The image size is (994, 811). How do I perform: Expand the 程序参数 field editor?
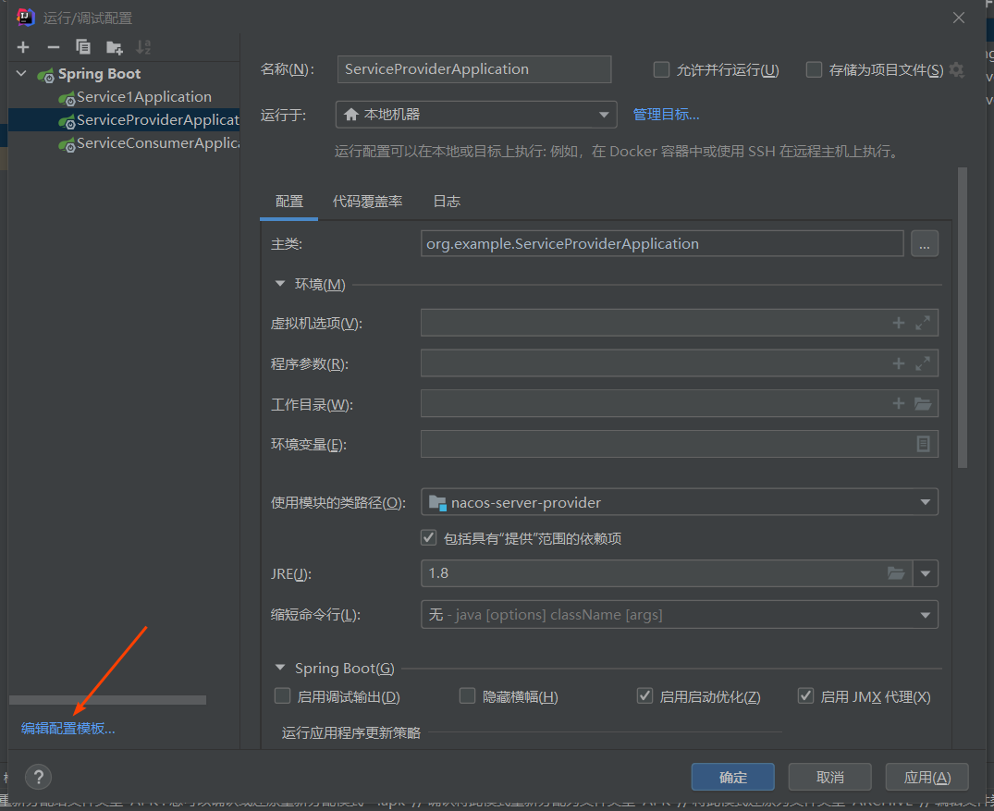[923, 363]
